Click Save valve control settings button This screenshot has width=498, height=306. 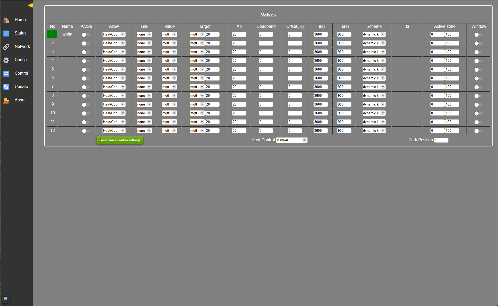pyautogui.click(x=120, y=140)
